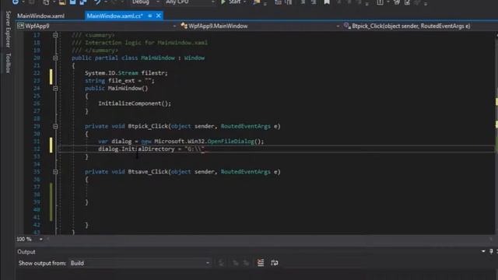The height and width of the screenshot is (280, 498).
Task: Click the RoutedEventArgs in Btpick_Click signature
Action: (x=246, y=126)
